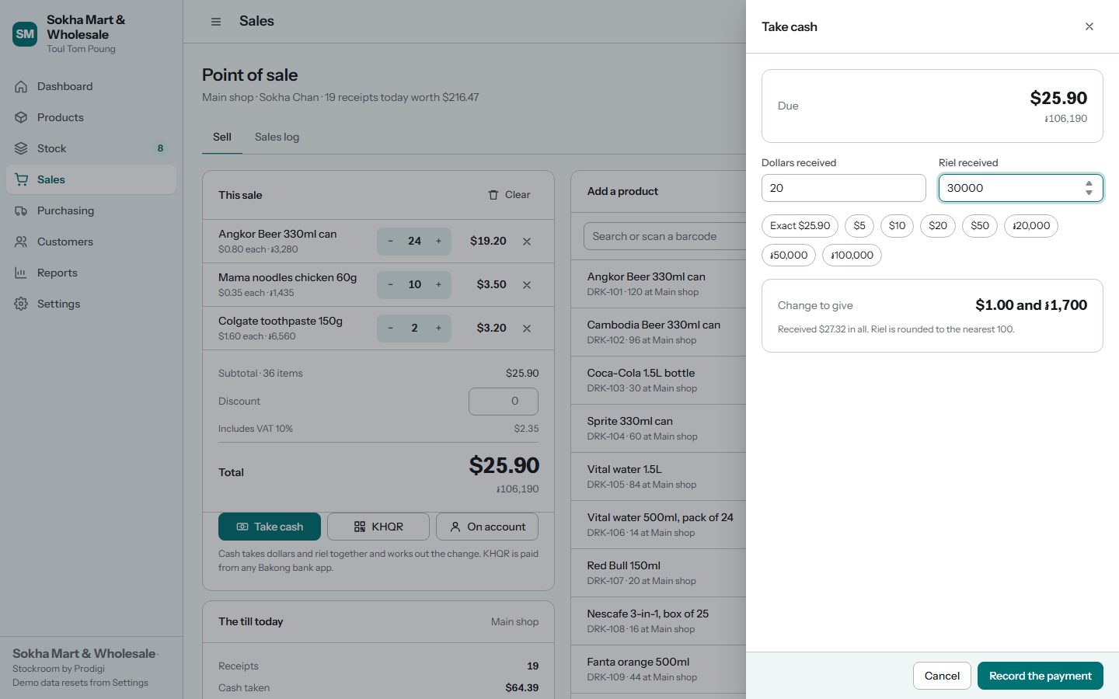The width and height of the screenshot is (1119, 699).
Task: Cancel the cash payment
Action: 942,676
